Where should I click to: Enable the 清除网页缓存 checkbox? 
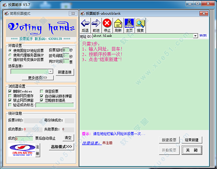pos(10,96)
